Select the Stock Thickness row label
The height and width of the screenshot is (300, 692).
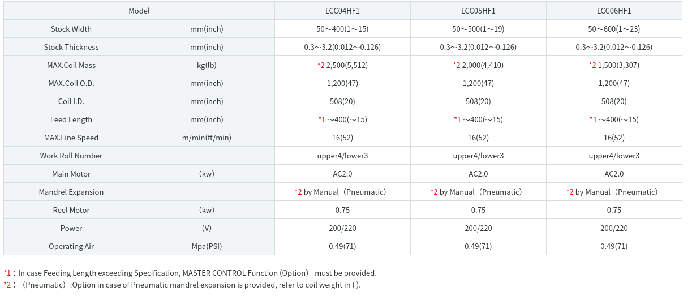(x=71, y=47)
